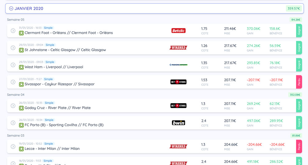The height and width of the screenshot is (165, 308).
Task: Click the bwin bookmaker logo
Action: click(x=178, y=123)
